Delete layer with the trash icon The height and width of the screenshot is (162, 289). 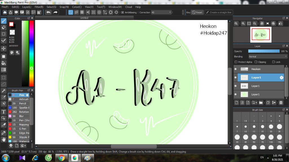pos(281,103)
